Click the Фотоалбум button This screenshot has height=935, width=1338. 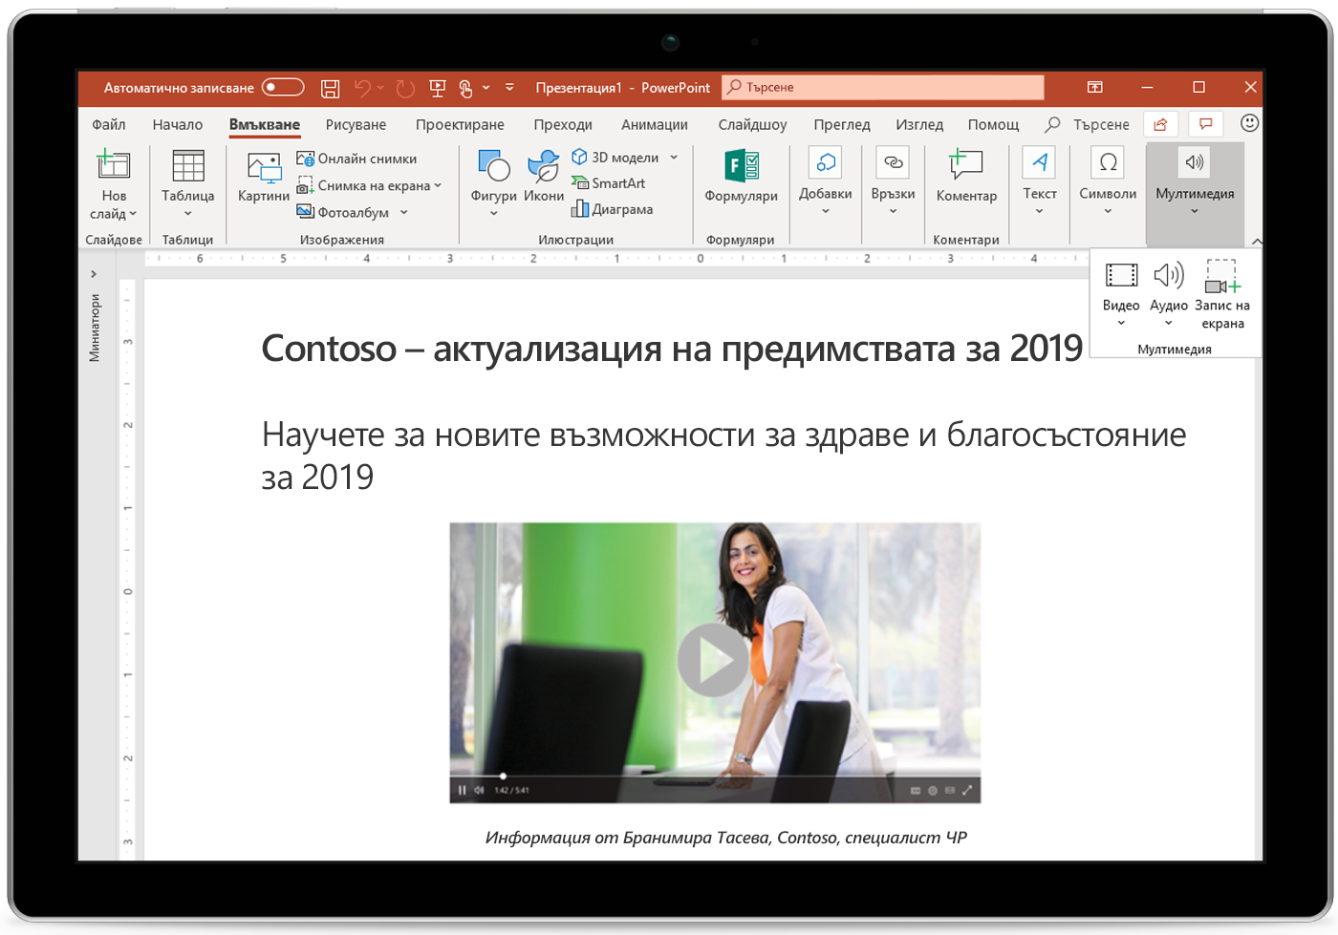[x=342, y=212]
